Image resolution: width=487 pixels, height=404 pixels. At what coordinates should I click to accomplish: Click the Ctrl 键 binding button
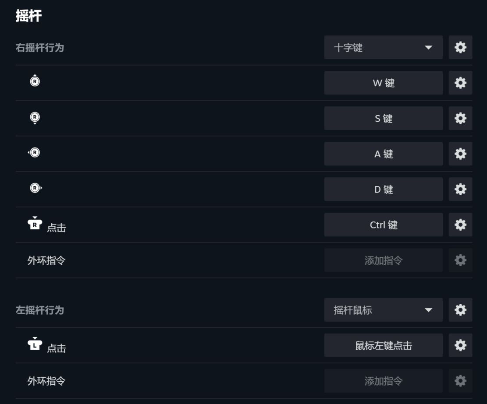pos(383,225)
